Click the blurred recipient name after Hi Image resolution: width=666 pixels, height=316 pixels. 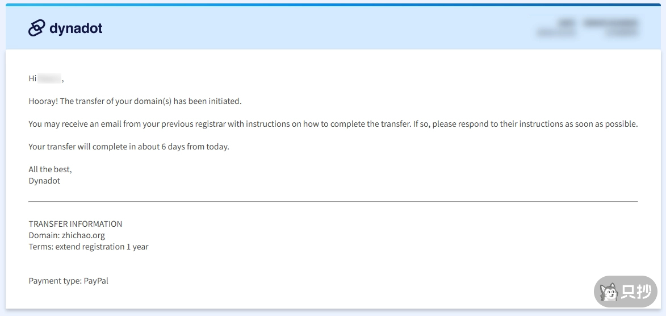click(x=50, y=78)
